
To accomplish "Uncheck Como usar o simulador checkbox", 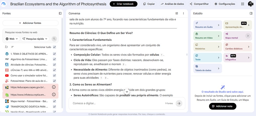I will coord(55,76).
